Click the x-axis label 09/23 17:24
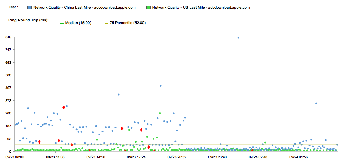The image size is (345, 167). (x=136, y=157)
